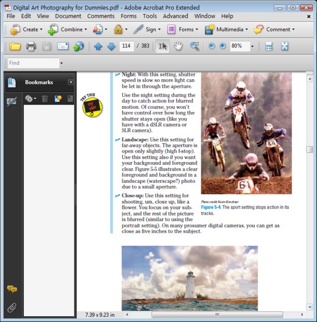The width and height of the screenshot is (317, 322).
Task: Close the document with the menu-bar X
Action: pyautogui.click(x=309, y=16)
